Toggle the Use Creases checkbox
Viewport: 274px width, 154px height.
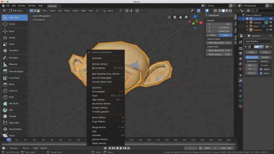[x=261, y=73]
